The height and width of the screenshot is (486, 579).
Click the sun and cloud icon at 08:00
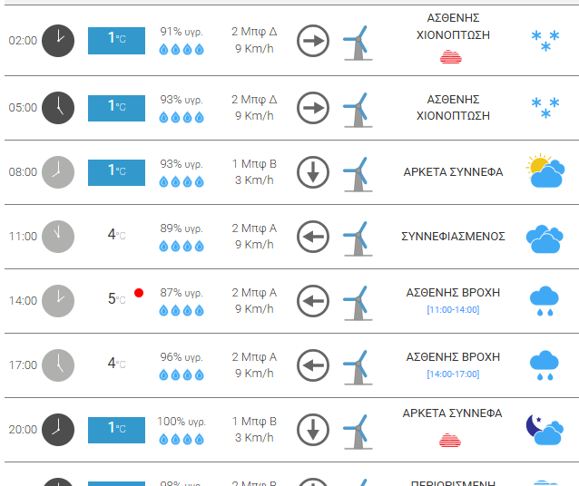[545, 171]
